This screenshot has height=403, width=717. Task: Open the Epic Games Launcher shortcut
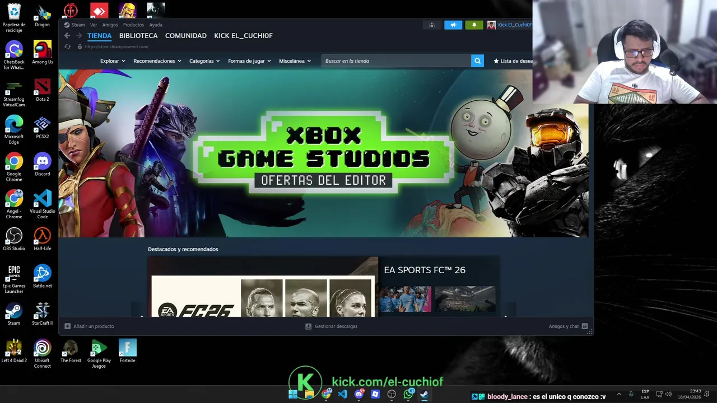(14, 279)
